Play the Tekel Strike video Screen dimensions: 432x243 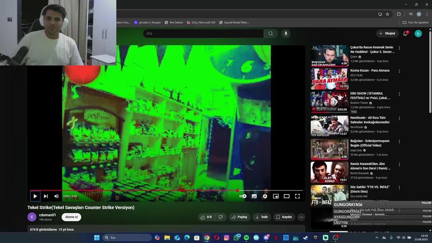(35, 196)
